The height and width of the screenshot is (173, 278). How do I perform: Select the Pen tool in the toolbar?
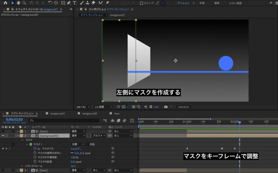[69, 3]
